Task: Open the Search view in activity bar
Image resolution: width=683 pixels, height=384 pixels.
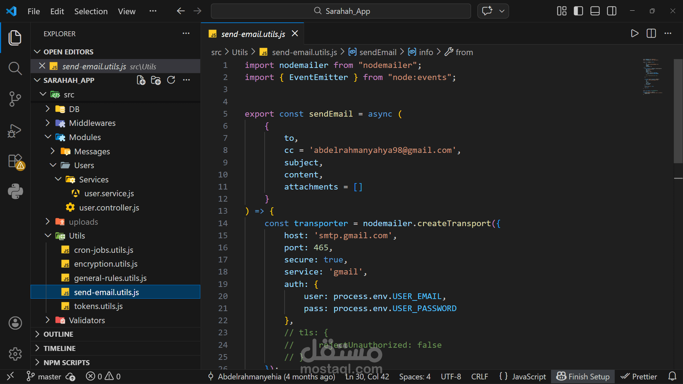Action: pos(15,68)
